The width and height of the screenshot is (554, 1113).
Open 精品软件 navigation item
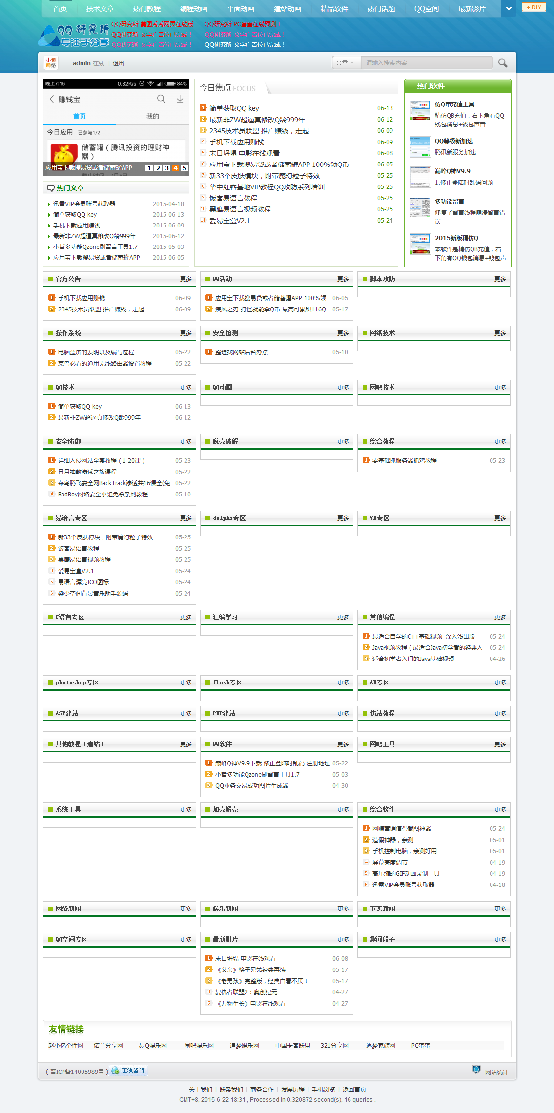click(x=334, y=9)
